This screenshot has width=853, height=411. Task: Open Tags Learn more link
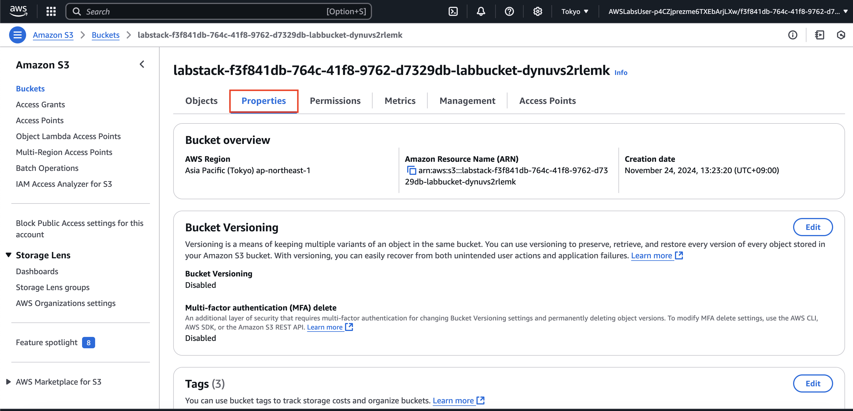[x=458, y=400]
